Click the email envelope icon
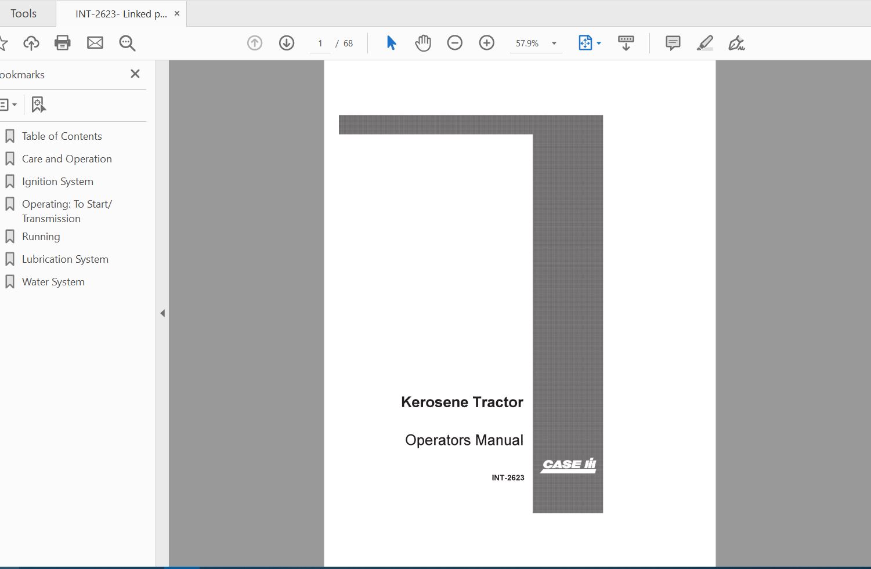 click(x=95, y=43)
